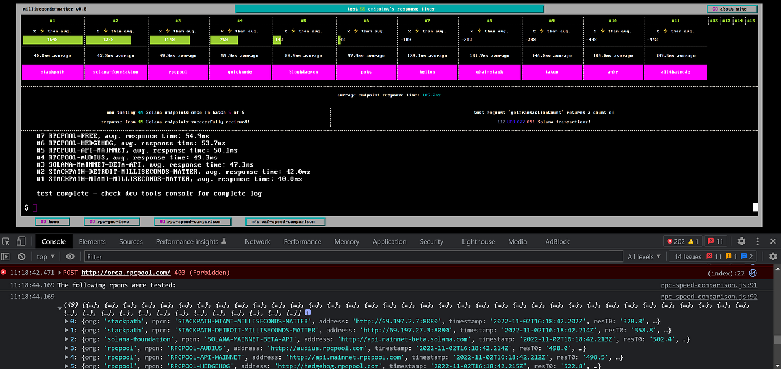Open the All levels dropdown
The width and height of the screenshot is (781, 369).
coord(645,256)
